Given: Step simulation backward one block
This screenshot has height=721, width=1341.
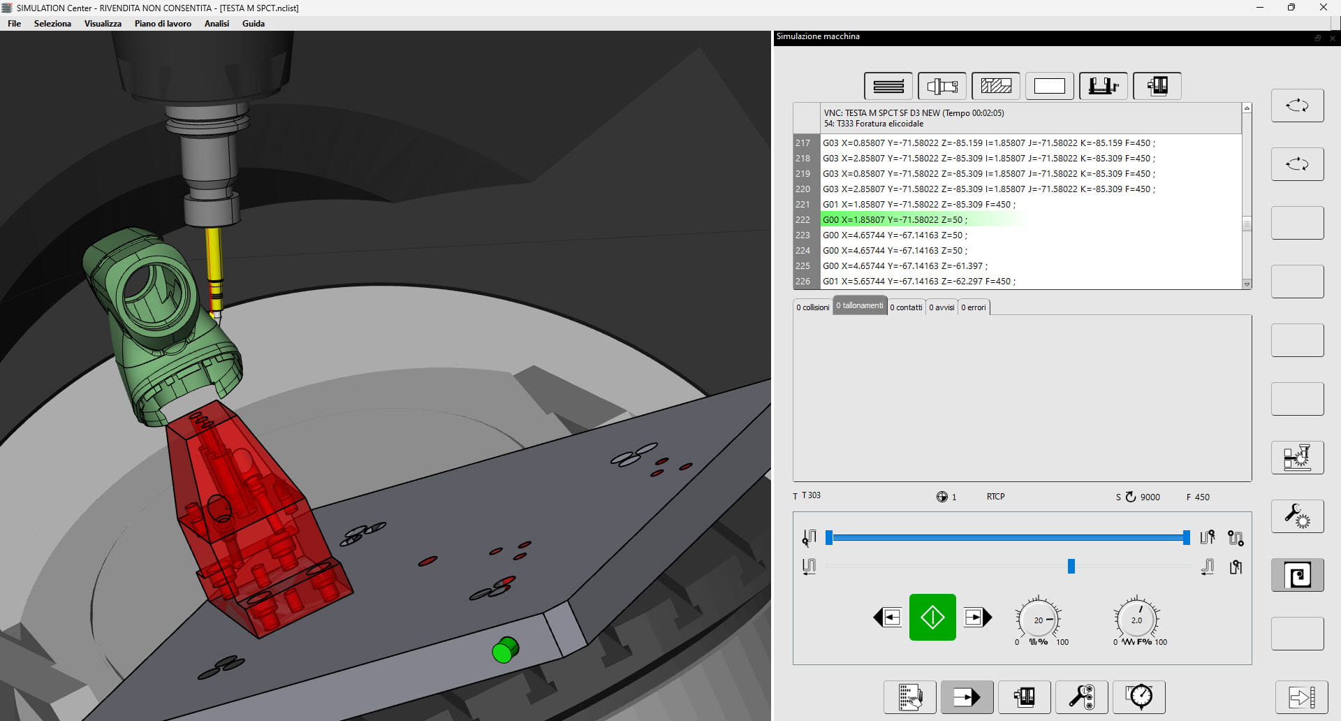Looking at the screenshot, I should [888, 617].
